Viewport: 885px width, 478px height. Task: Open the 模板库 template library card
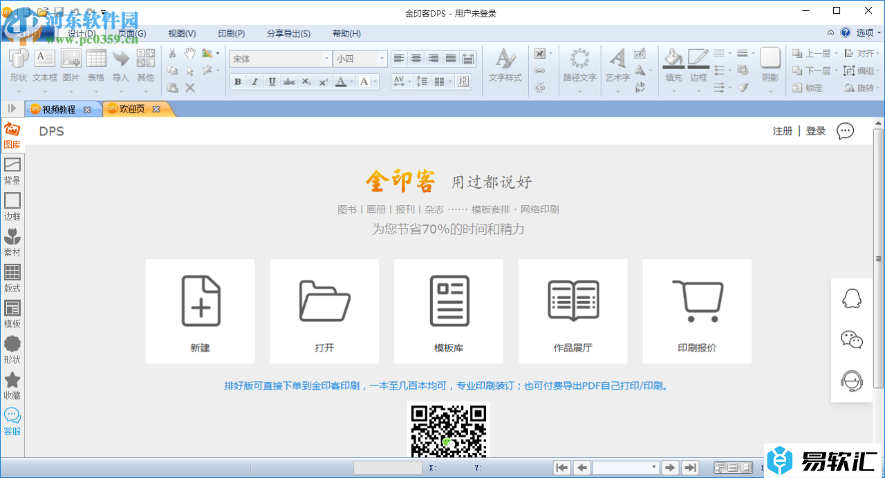(x=449, y=312)
